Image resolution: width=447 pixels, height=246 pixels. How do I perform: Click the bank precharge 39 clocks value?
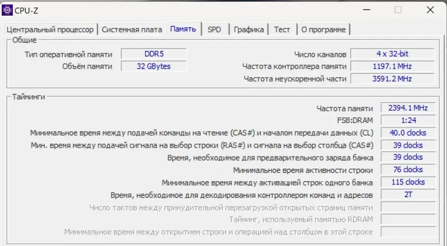[x=408, y=157]
